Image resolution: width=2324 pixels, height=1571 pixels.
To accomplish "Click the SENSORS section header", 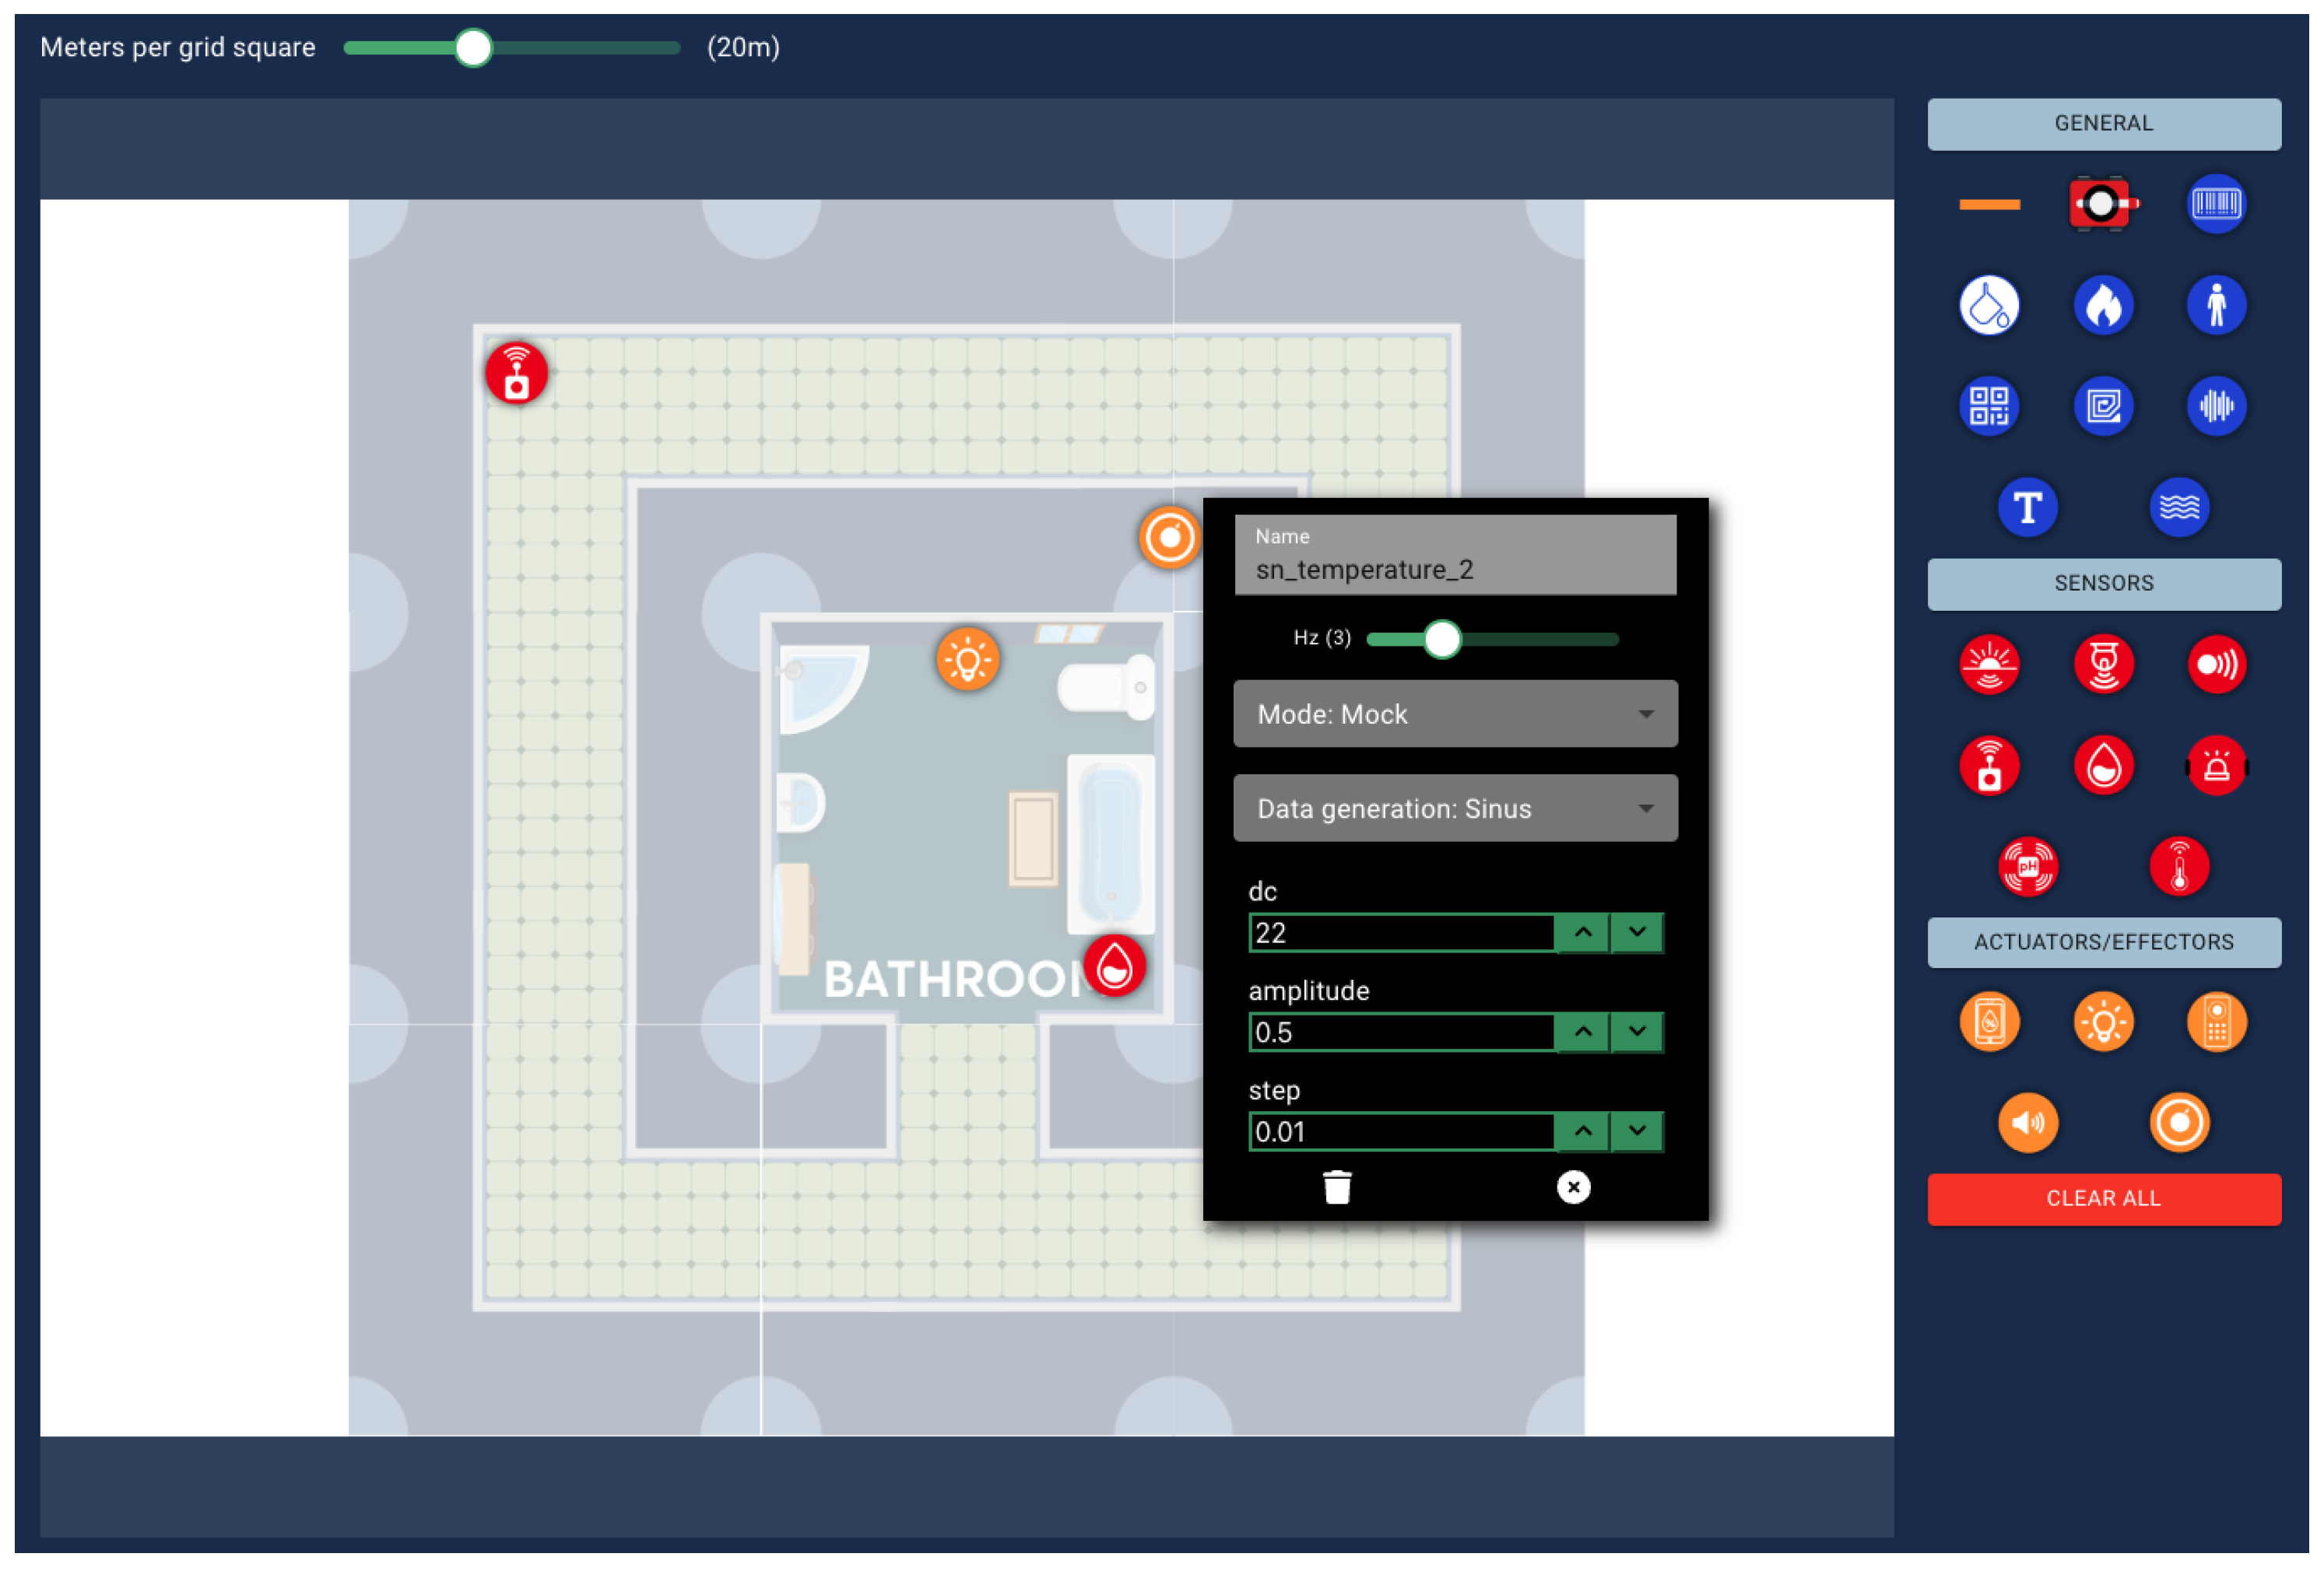I will pyautogui.click(x=2103, y=584).
